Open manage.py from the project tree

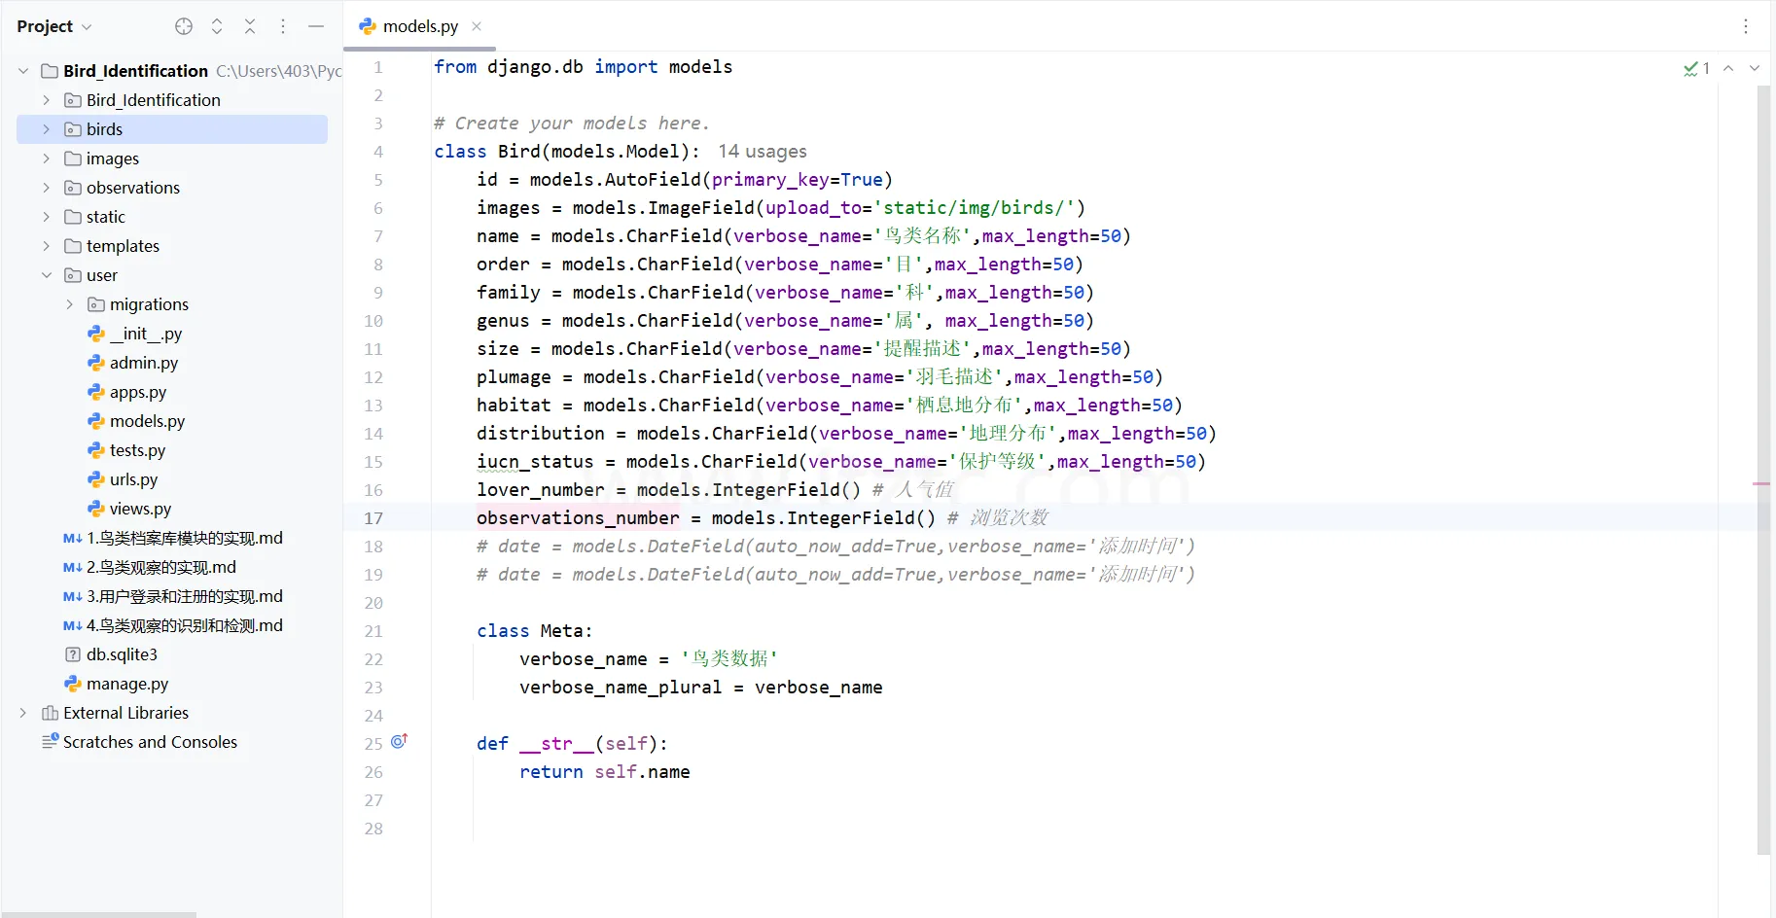[126, 684]
